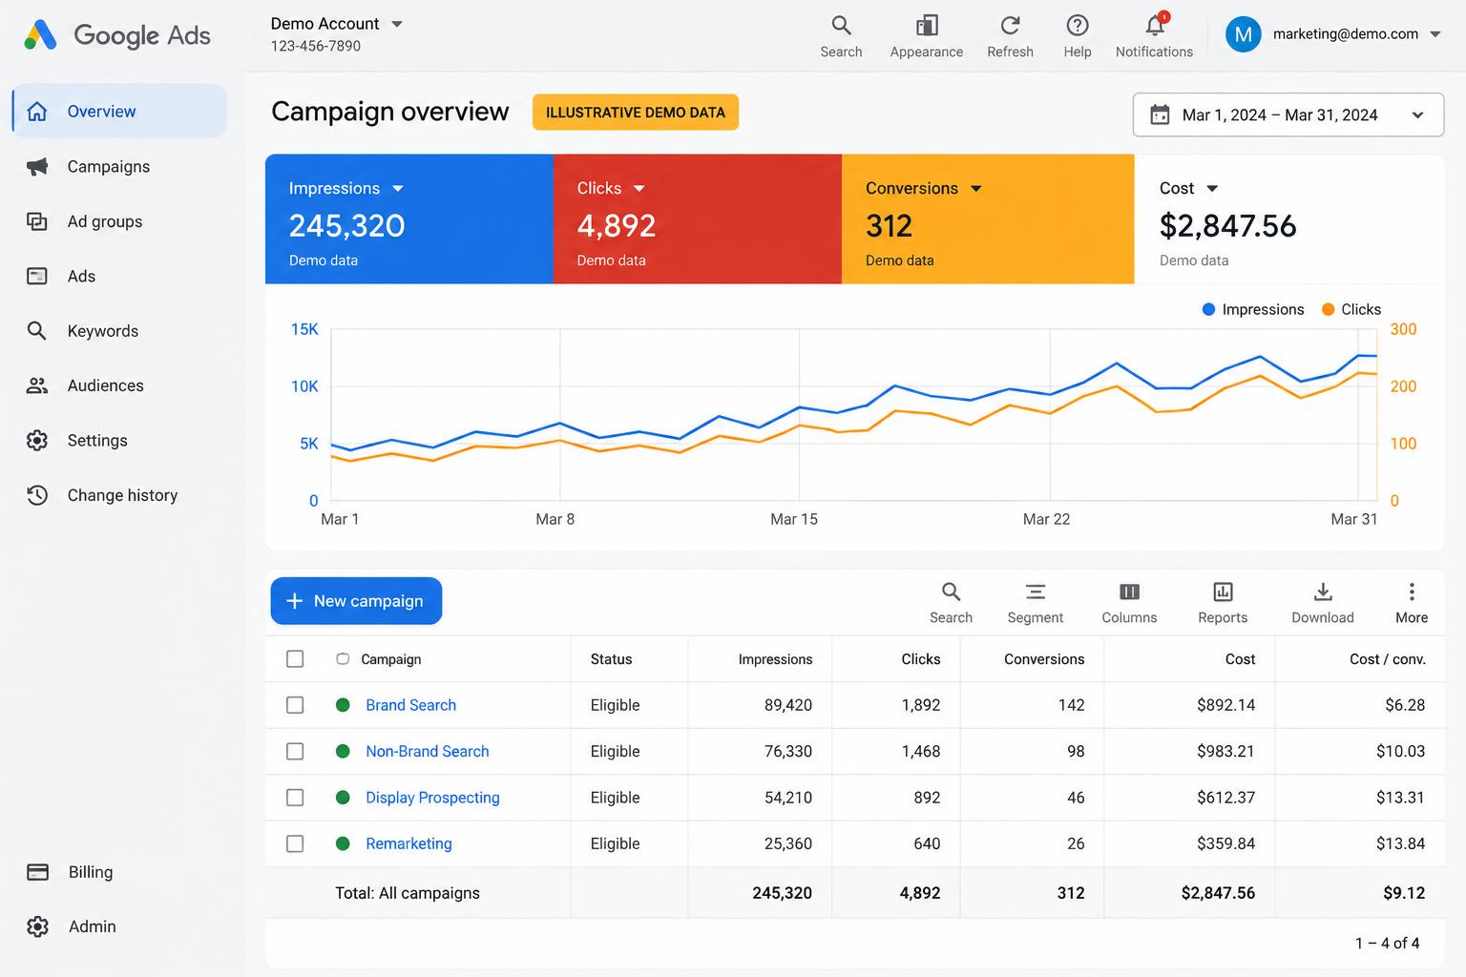
Task: Open the Clicks metric dropdown
Action: point(639,189)
